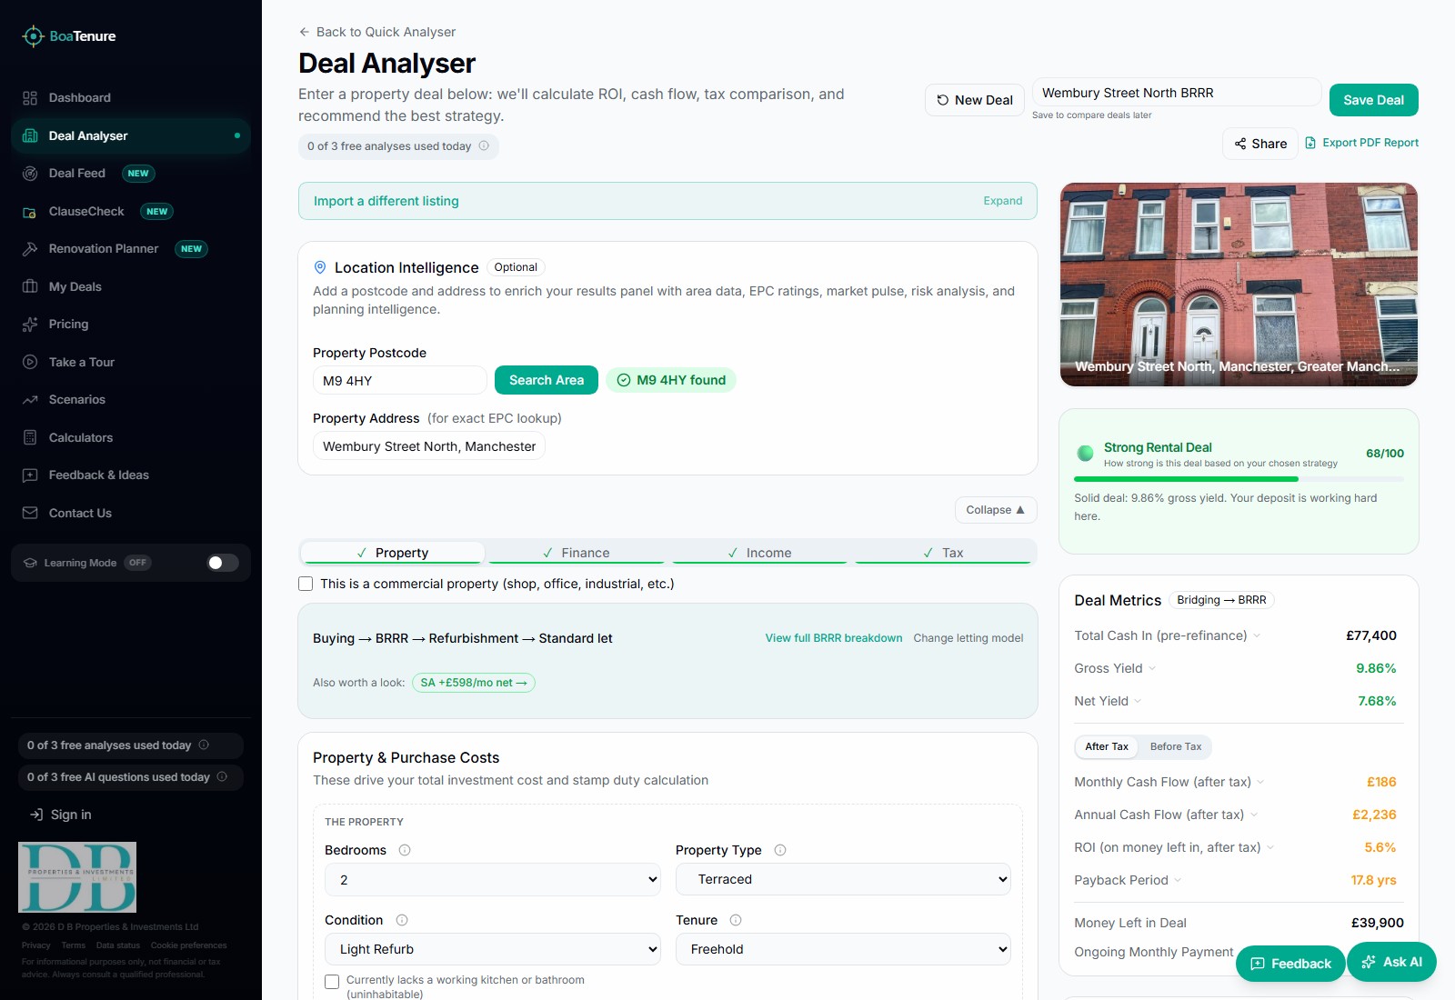Click the BoaTenure logo icon
Screen dimensions: 1455x1000
(33, 36)
